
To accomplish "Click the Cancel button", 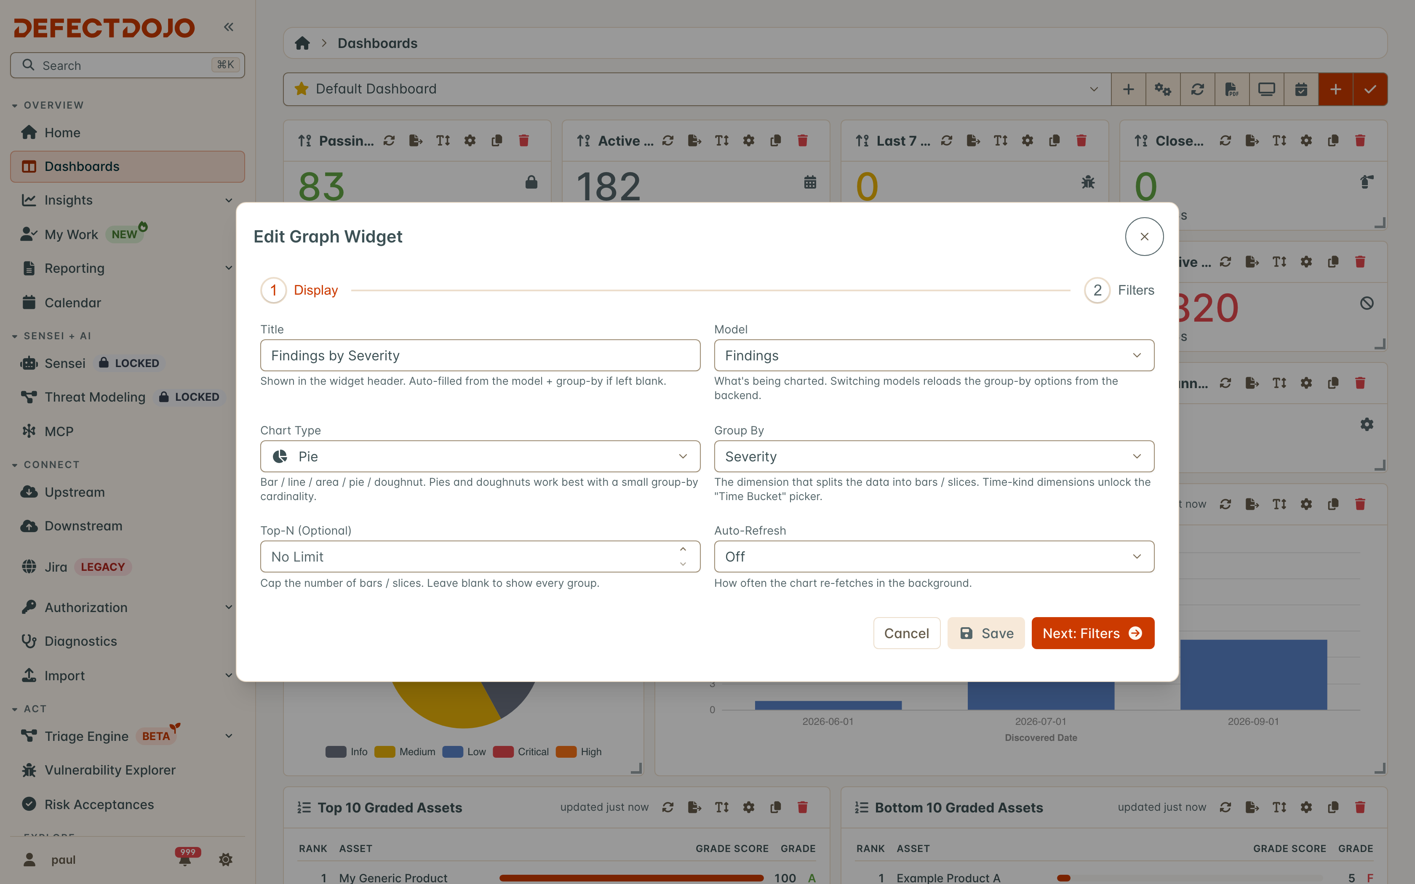I will click(x=906, y=633).
